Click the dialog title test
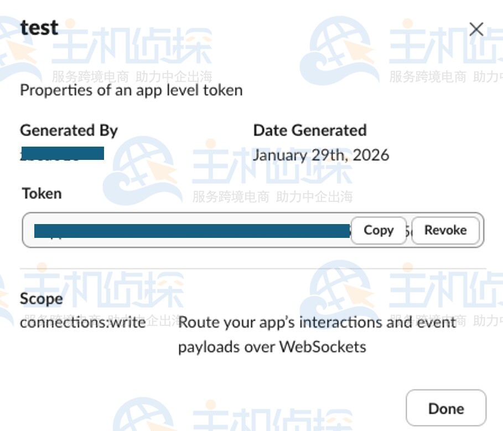This screenshot has height=431, width=503. pyautogui.click(x=38, y=27)
